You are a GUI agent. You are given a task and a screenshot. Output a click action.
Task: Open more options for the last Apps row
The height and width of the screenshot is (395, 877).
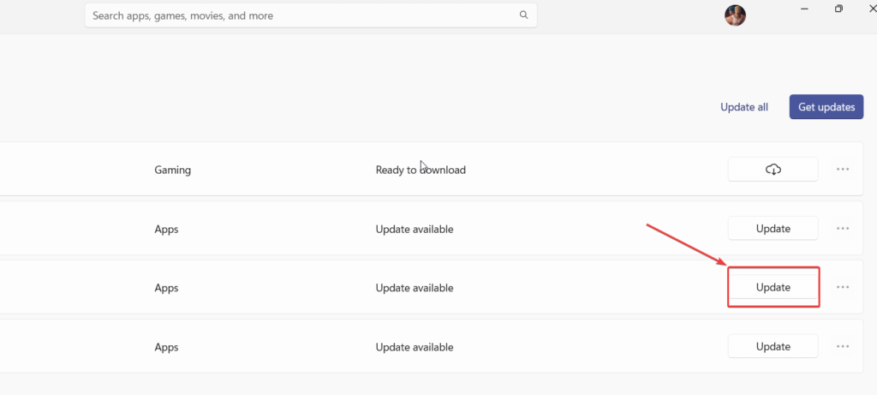843,347
